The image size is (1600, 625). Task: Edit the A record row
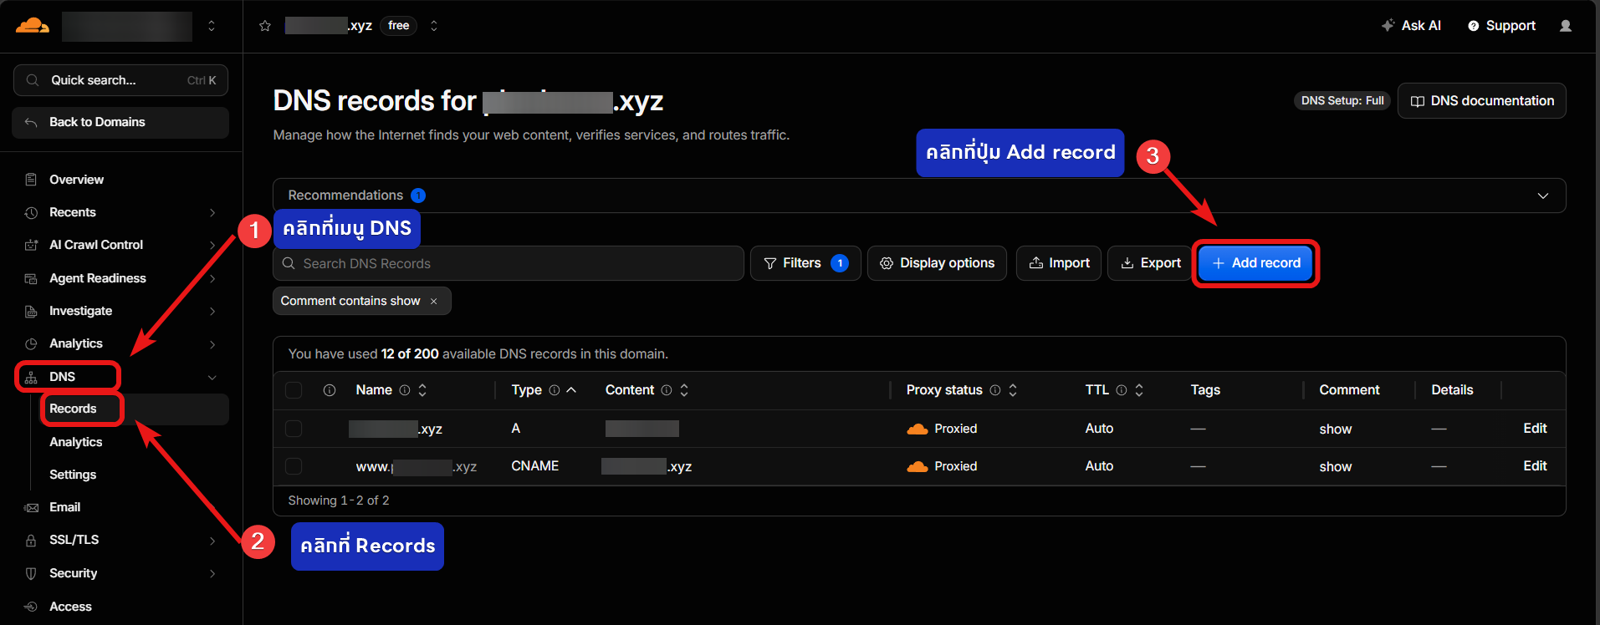(x=1535, y=429)
